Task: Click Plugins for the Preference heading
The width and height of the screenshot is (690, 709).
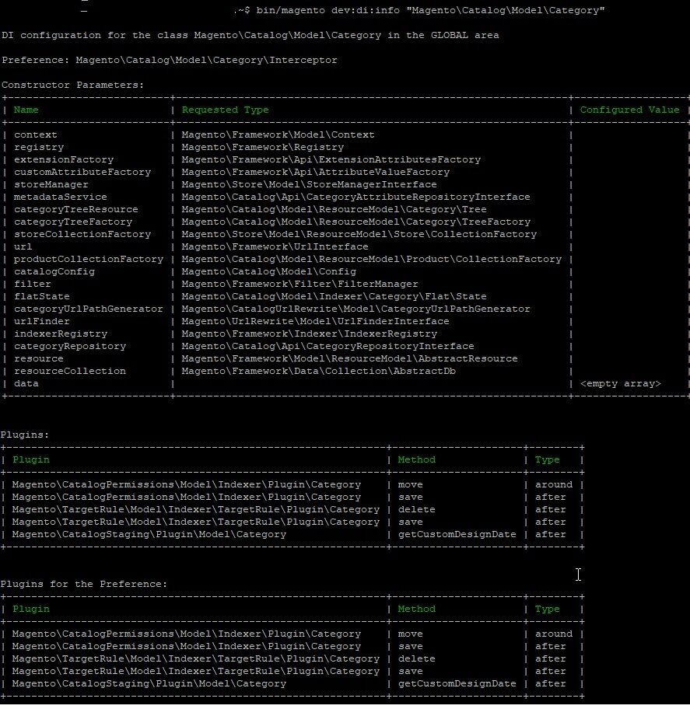Action: pyautogui.click(x=84, y=584)
